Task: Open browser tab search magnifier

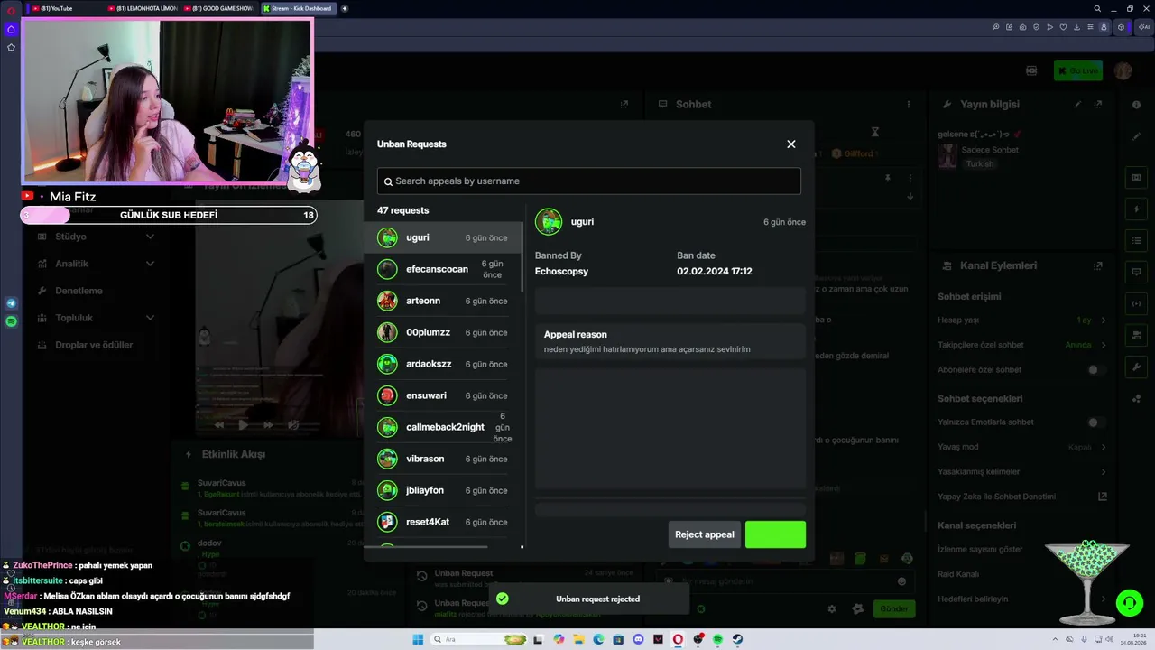Action: pyautogui.click(x=1097, y=8)
